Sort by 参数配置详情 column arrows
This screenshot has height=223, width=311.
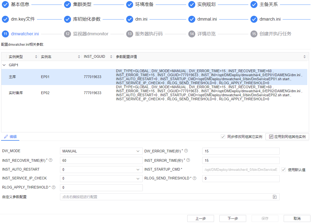click(x=305, y=57)
